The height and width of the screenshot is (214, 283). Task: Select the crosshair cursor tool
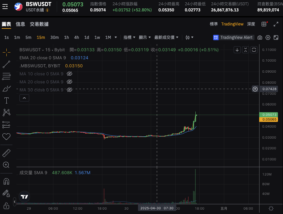pyautogui.click(x=6, y=52)
